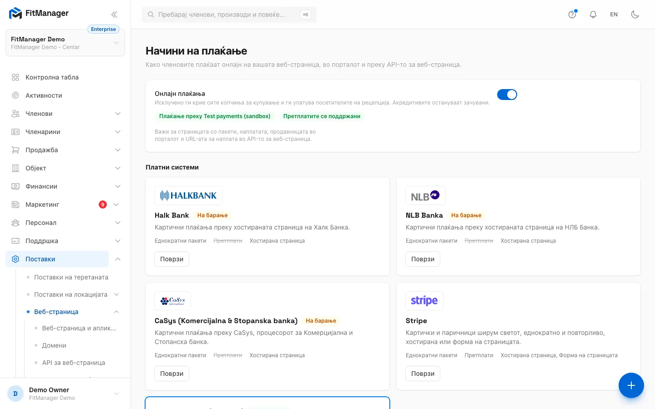655x409 pixels.
Task: Click the Персонал staff icon
Action: coord(15,223)
